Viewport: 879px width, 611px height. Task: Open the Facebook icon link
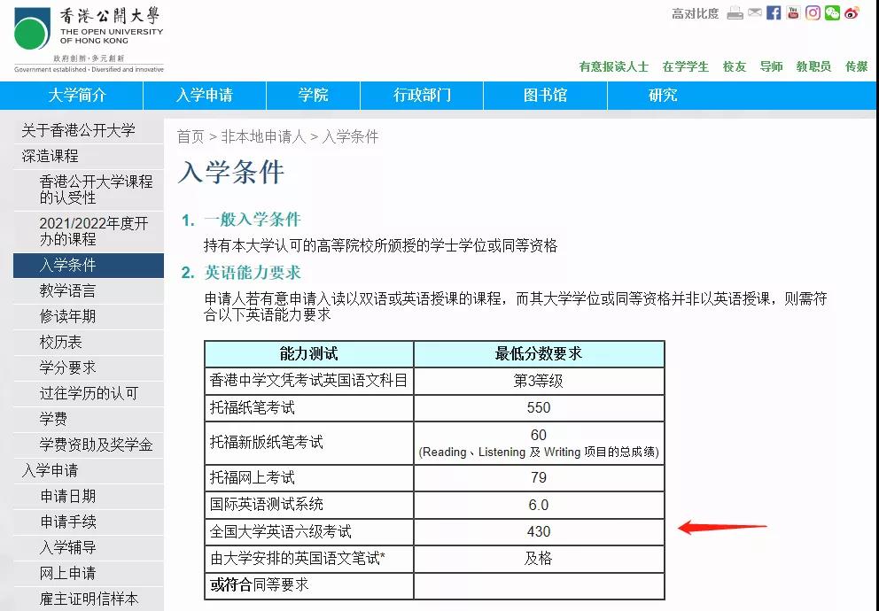tap(774, 12)
